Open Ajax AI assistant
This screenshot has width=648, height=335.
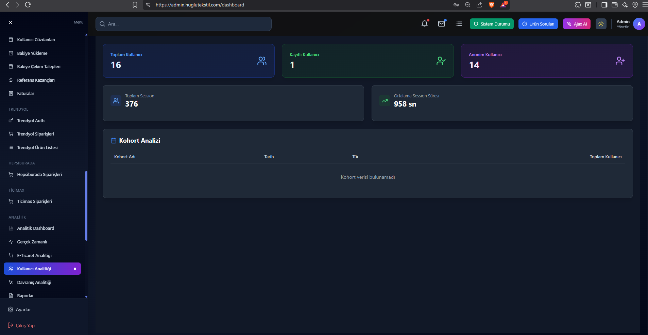(x=577, y=24)
